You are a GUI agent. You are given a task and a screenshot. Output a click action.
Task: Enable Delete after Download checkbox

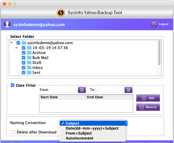point(13,132)
